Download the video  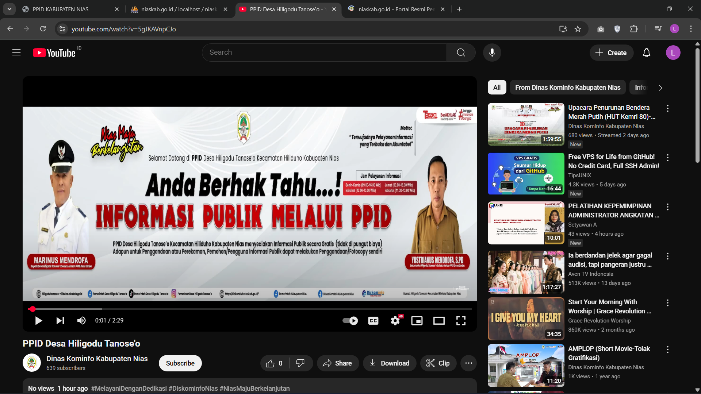point(389,363)
